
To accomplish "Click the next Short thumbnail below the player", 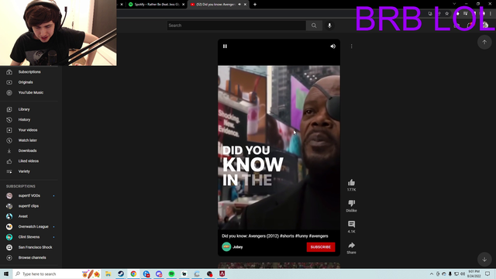I will [x=279, y=265].
